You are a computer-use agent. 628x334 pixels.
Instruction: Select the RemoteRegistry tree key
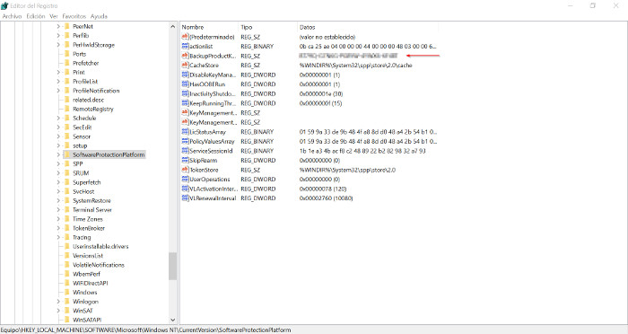93,109
